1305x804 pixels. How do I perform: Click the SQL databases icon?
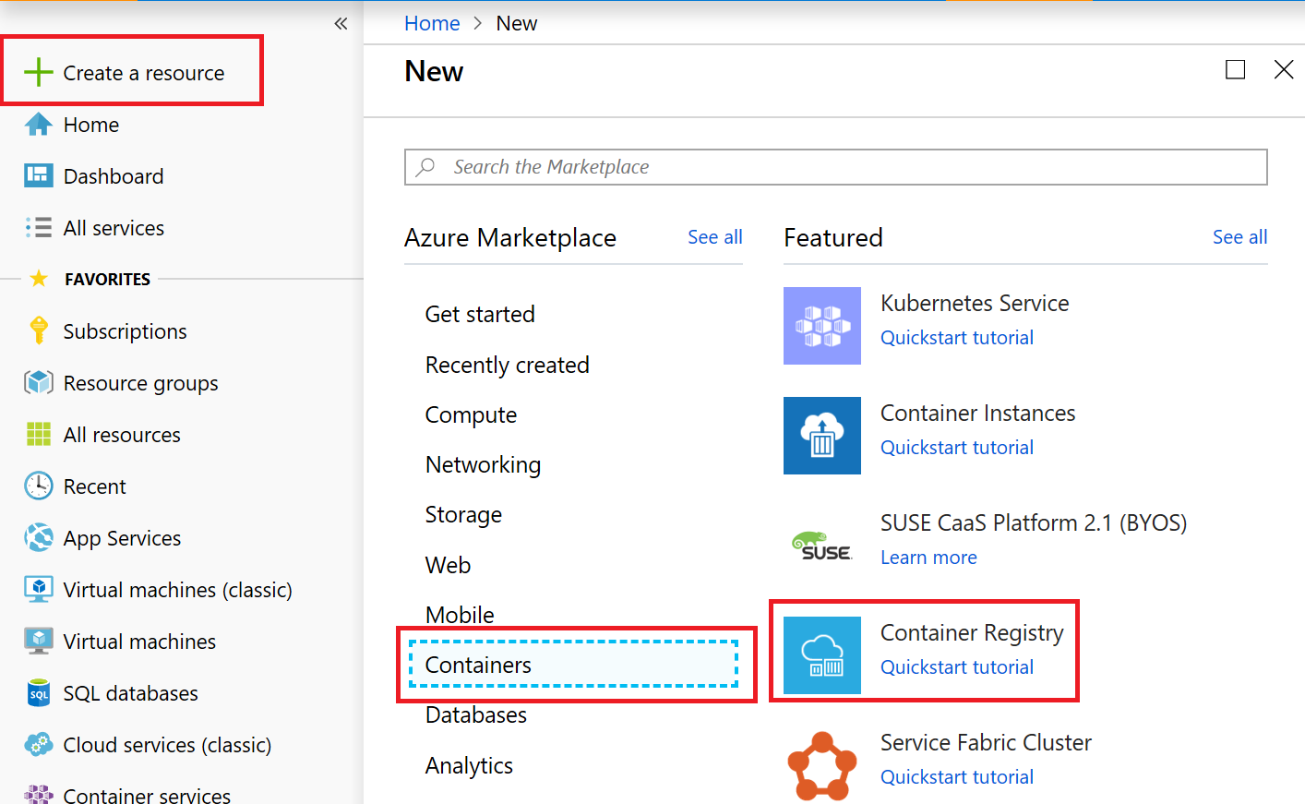pyautogui.click(x=39, y=692)
